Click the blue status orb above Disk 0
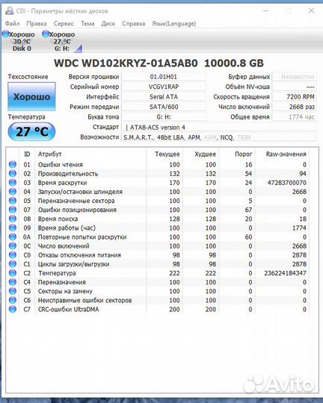This screenshot has height=403, width=323. tap(6, 34)
